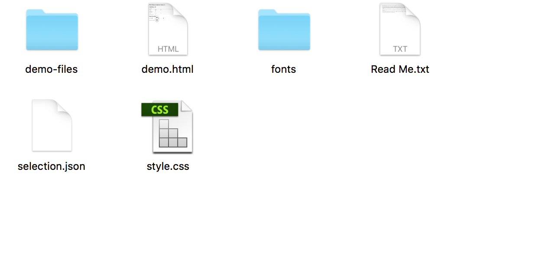The width and height of the screenshot is (538, 273).
Task: Click the 'fonts' folder name
Action: coord(284,69)
